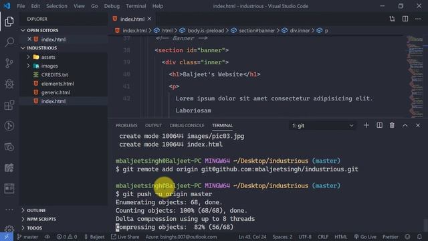The width and height of the screenshot is (428, 241).
Task: Click Ln 43, Col 24 indicator
Action: [253, 236]
